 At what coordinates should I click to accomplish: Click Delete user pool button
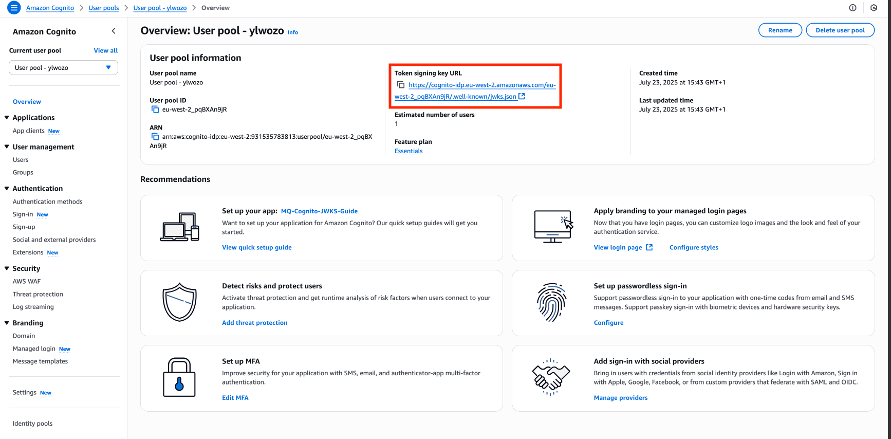(x=840, y=30)
